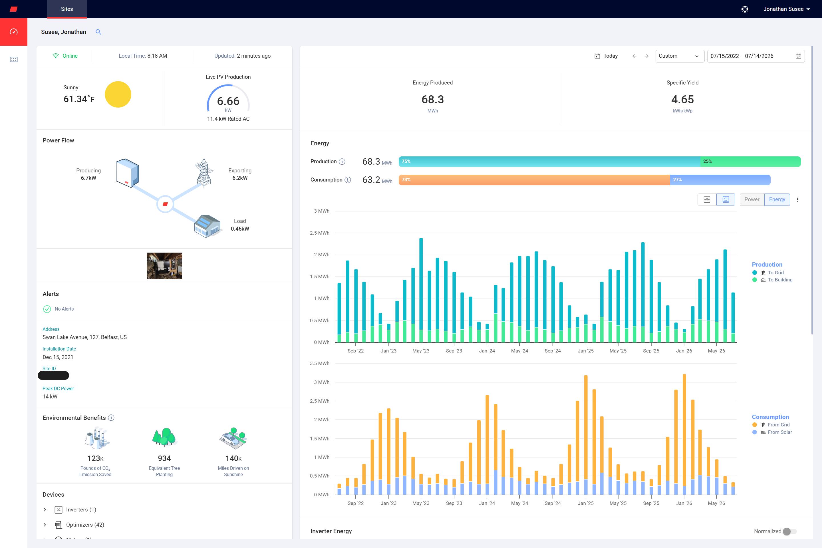Switch chart to Power mode

(x=752, y=200)
